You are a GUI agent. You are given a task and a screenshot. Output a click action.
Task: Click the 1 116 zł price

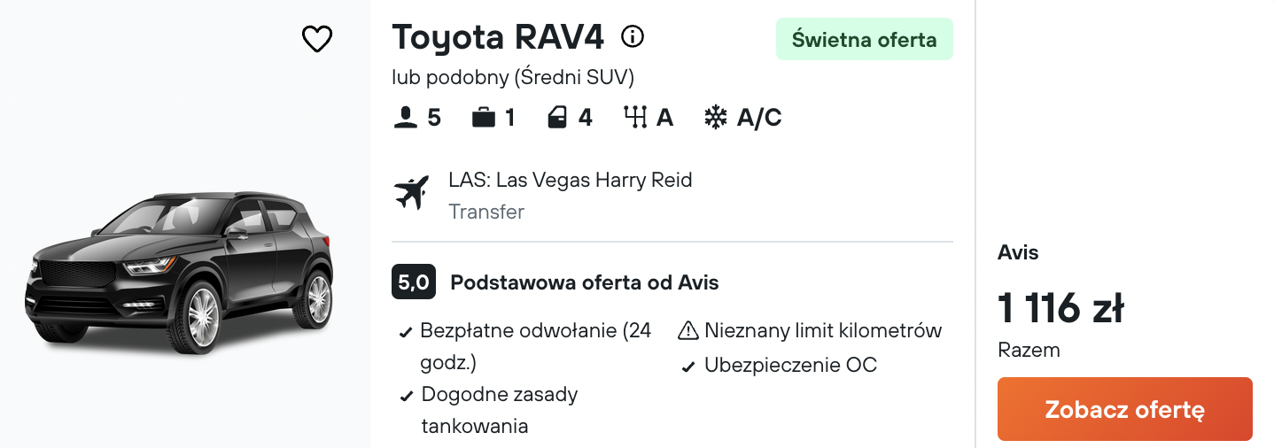[x=1060, y=308]
